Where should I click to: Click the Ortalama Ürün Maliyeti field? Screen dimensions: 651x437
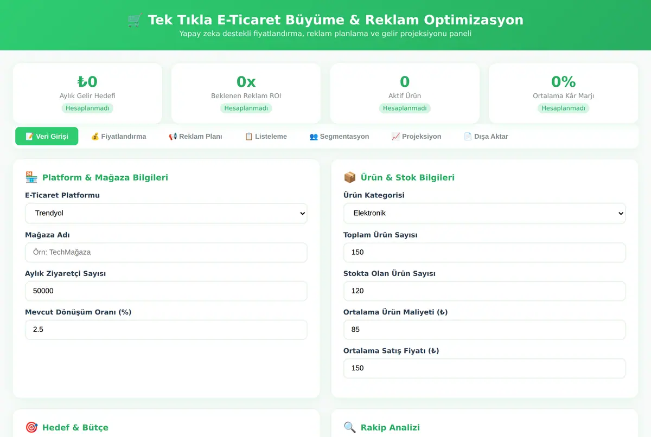[x=484, y=329]
